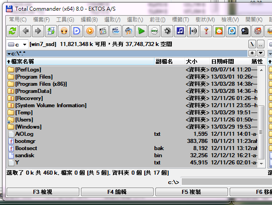Click the blue orange music converter icon
The image size is (272, 205).
[128, 31]
